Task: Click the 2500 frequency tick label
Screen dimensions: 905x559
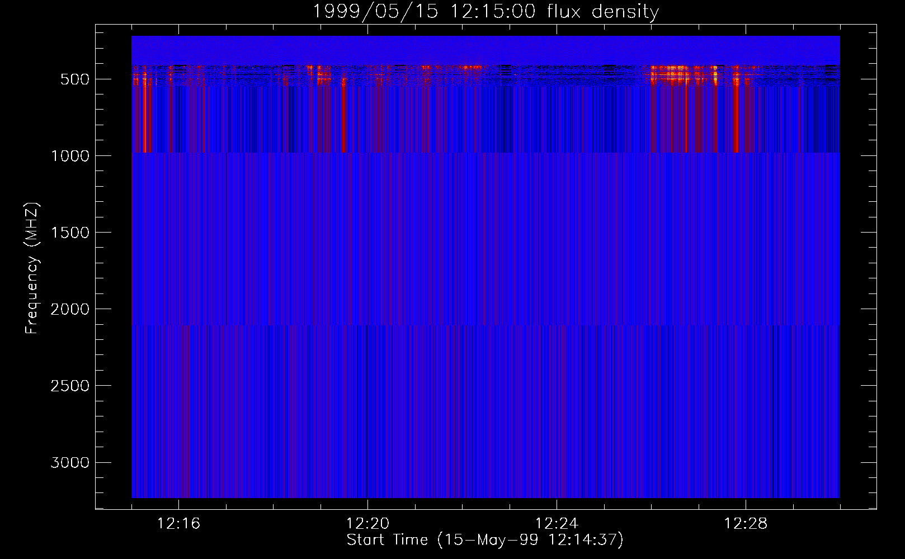Action: (x=70, y=386)
